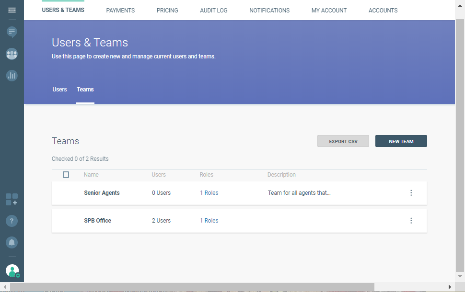Open the Senior Agents row options menu
This screenshot has height=292, width=465.
tap(411, 193)
